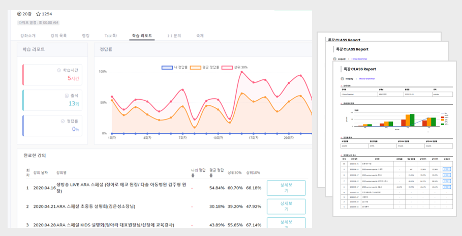
Task: Click the avatar icon in the front CLASS Report
Action: pos(343,79)
